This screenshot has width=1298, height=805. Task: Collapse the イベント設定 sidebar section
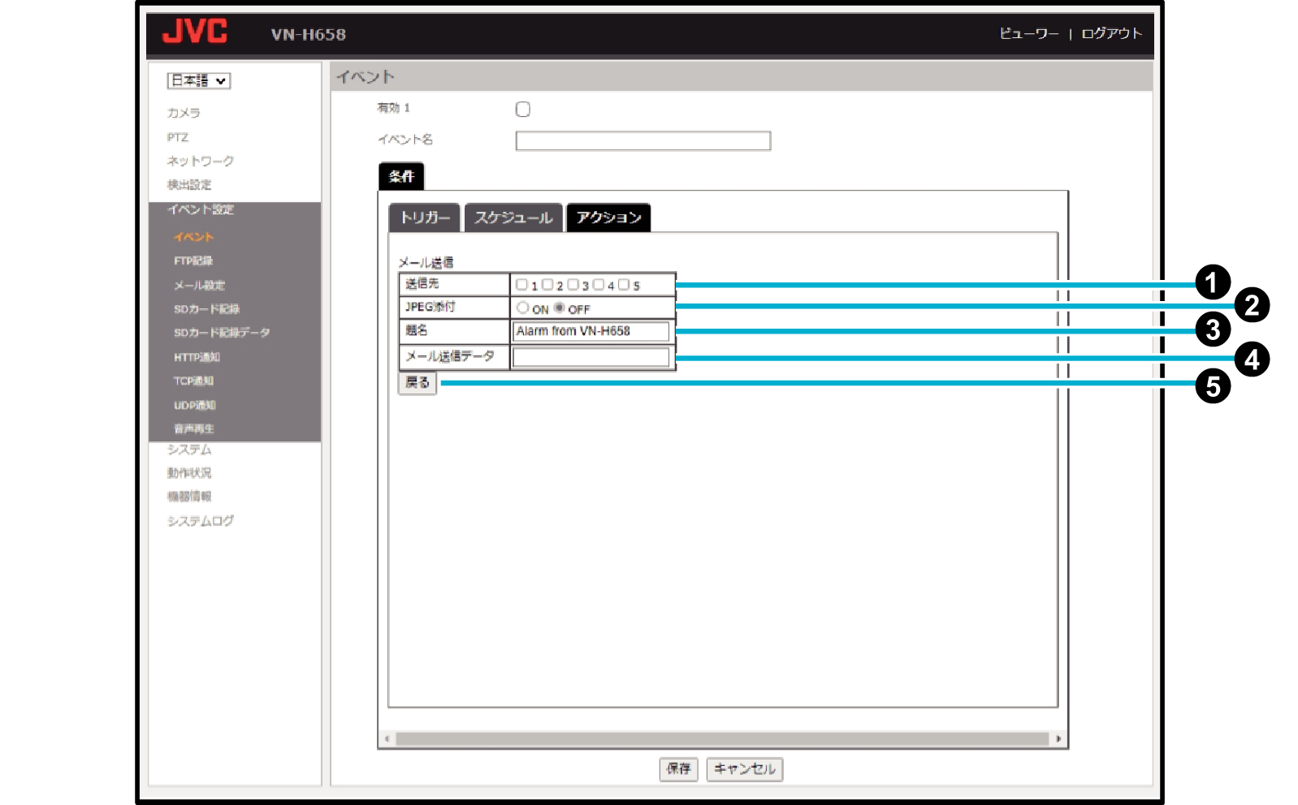point(201,209)
